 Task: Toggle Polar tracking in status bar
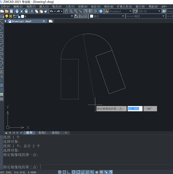coord(74,172)
